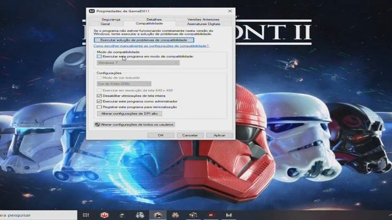Open the red Rebel Alliance taskbar icon
The width and height of the screenshot is (392, 220).
click(104, 215)
